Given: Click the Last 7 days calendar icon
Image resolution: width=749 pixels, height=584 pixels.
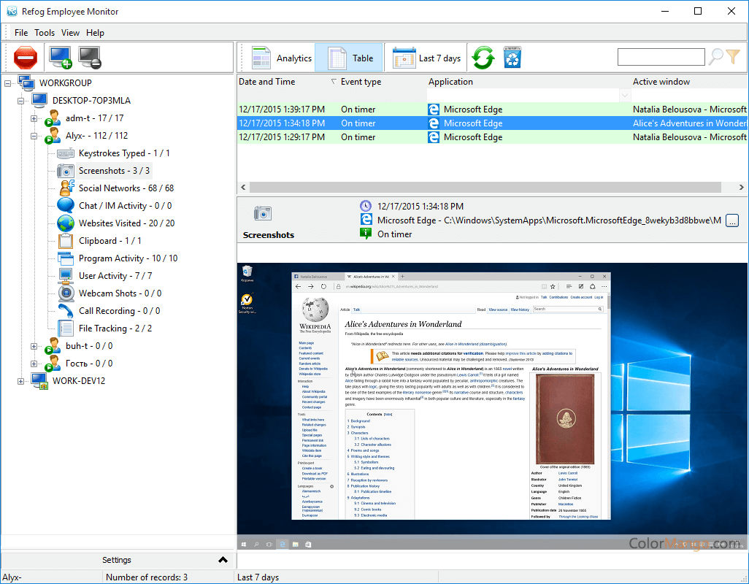Looking at the screenshot, I should [404, 57].
